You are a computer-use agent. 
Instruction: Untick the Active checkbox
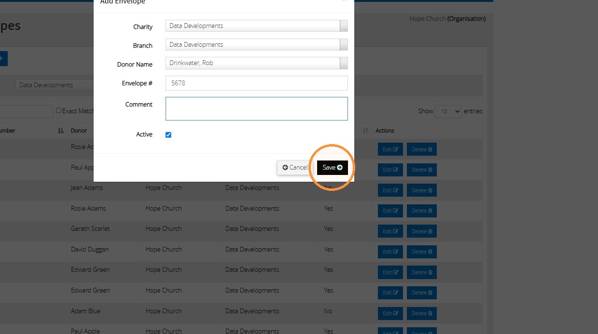[168, 135]
